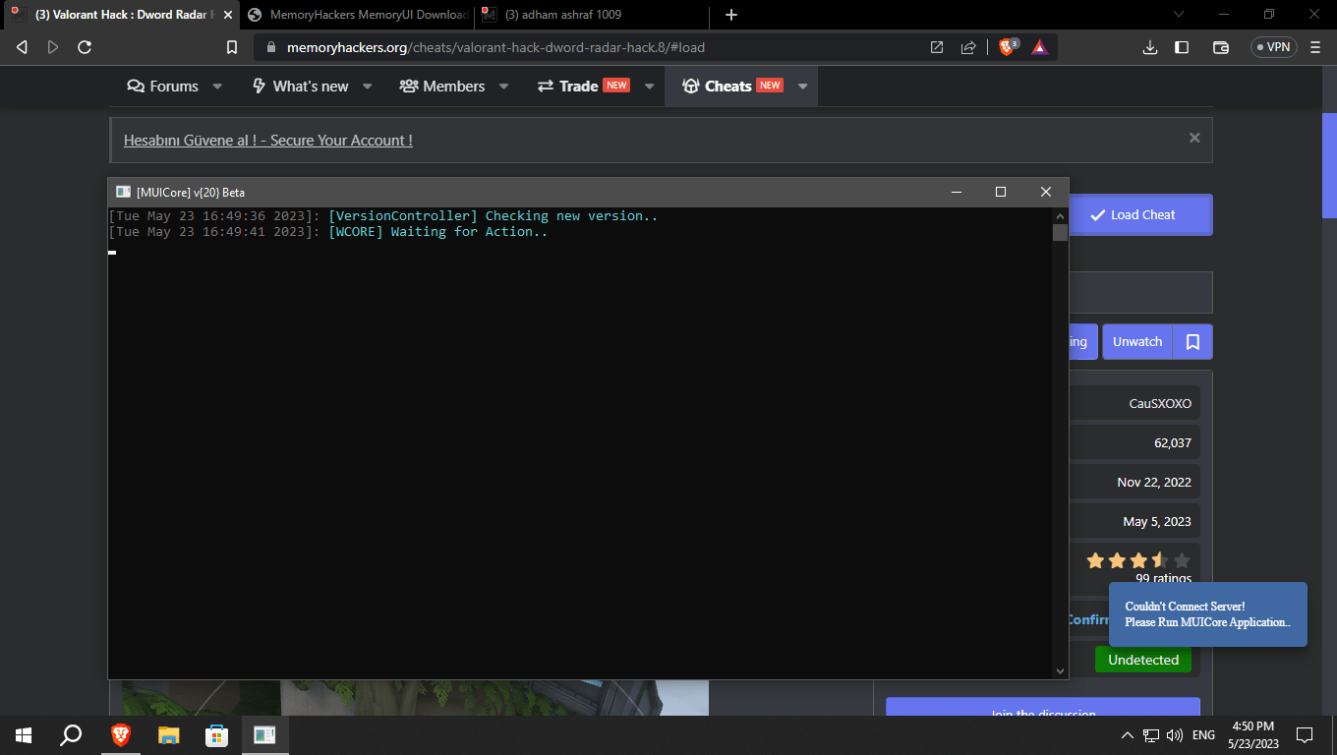Open the taskbar clock and date
The height and width of the screenshot is (755, 1337).
click(1252, 735)
